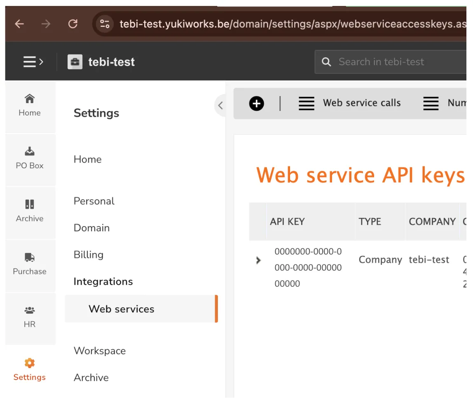This screenshot has height=415, width=473.
Task: Expand the API key row arrow
Action: coord(258,260)
